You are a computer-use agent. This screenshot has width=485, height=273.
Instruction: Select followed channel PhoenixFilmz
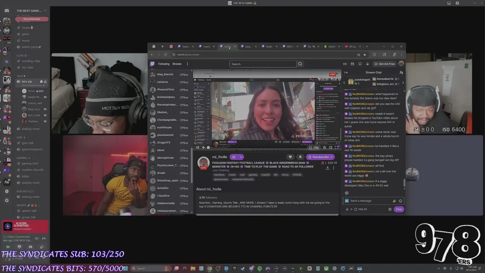tap(171, 89)
